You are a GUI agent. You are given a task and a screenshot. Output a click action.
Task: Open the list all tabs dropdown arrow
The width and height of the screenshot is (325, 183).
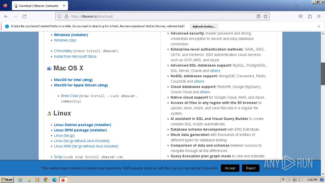pyautogui.click(x=296, y=6)
